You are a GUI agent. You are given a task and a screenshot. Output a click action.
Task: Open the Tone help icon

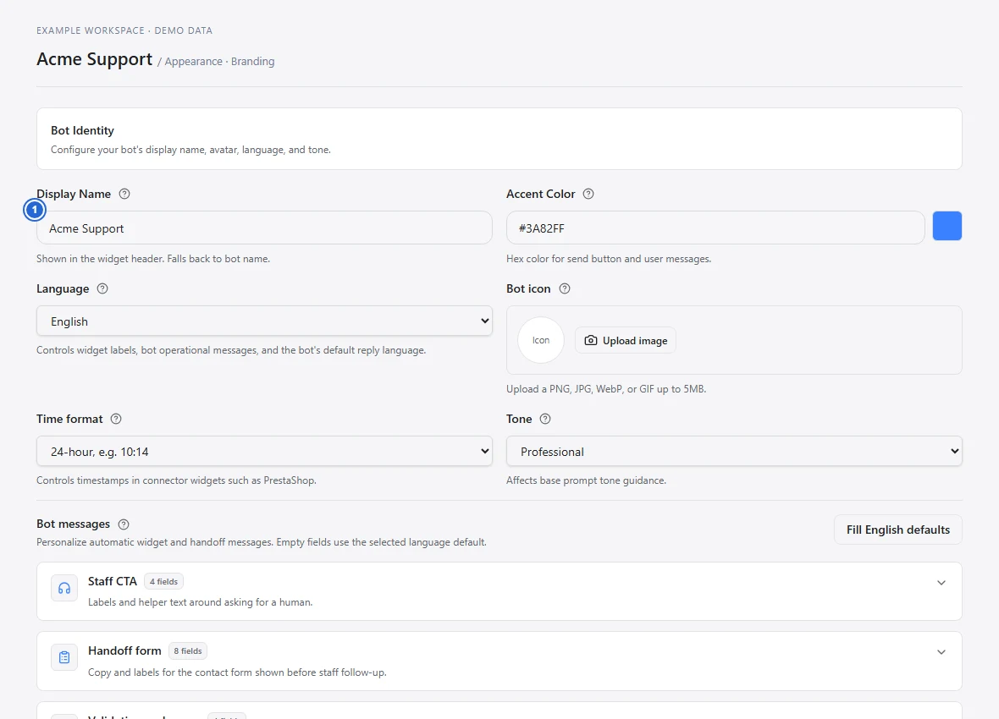coord(545,419)
